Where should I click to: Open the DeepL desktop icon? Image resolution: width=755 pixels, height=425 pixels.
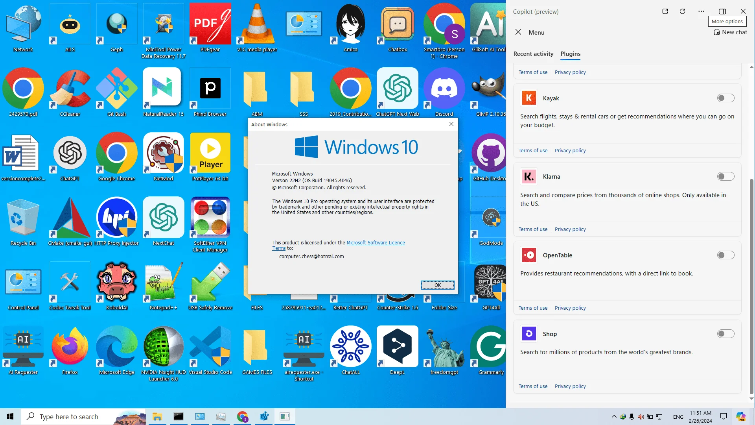click(398, 351)
